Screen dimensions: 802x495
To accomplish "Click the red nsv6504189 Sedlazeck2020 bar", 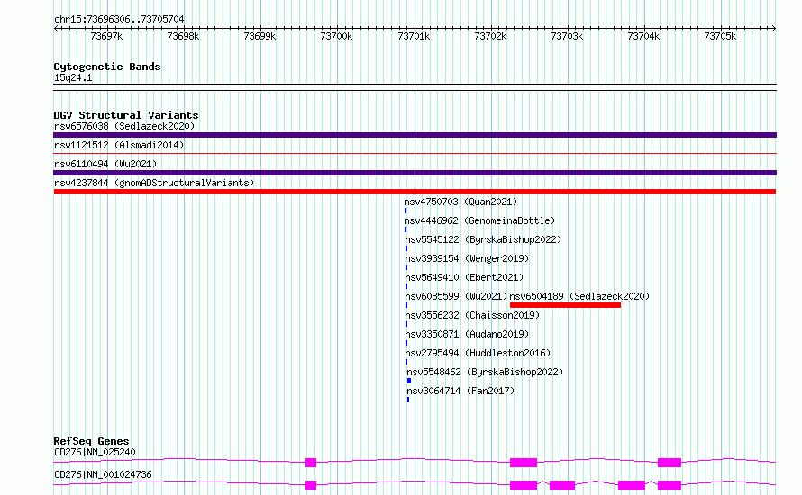I will tap(565, 305).
